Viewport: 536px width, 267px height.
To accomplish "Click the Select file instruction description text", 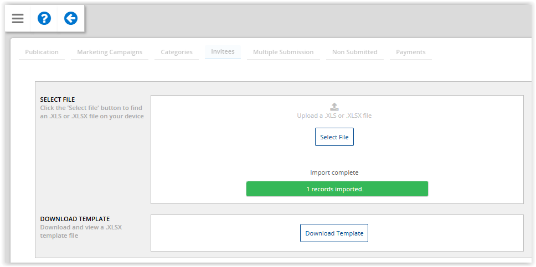I will click(92, 112).
